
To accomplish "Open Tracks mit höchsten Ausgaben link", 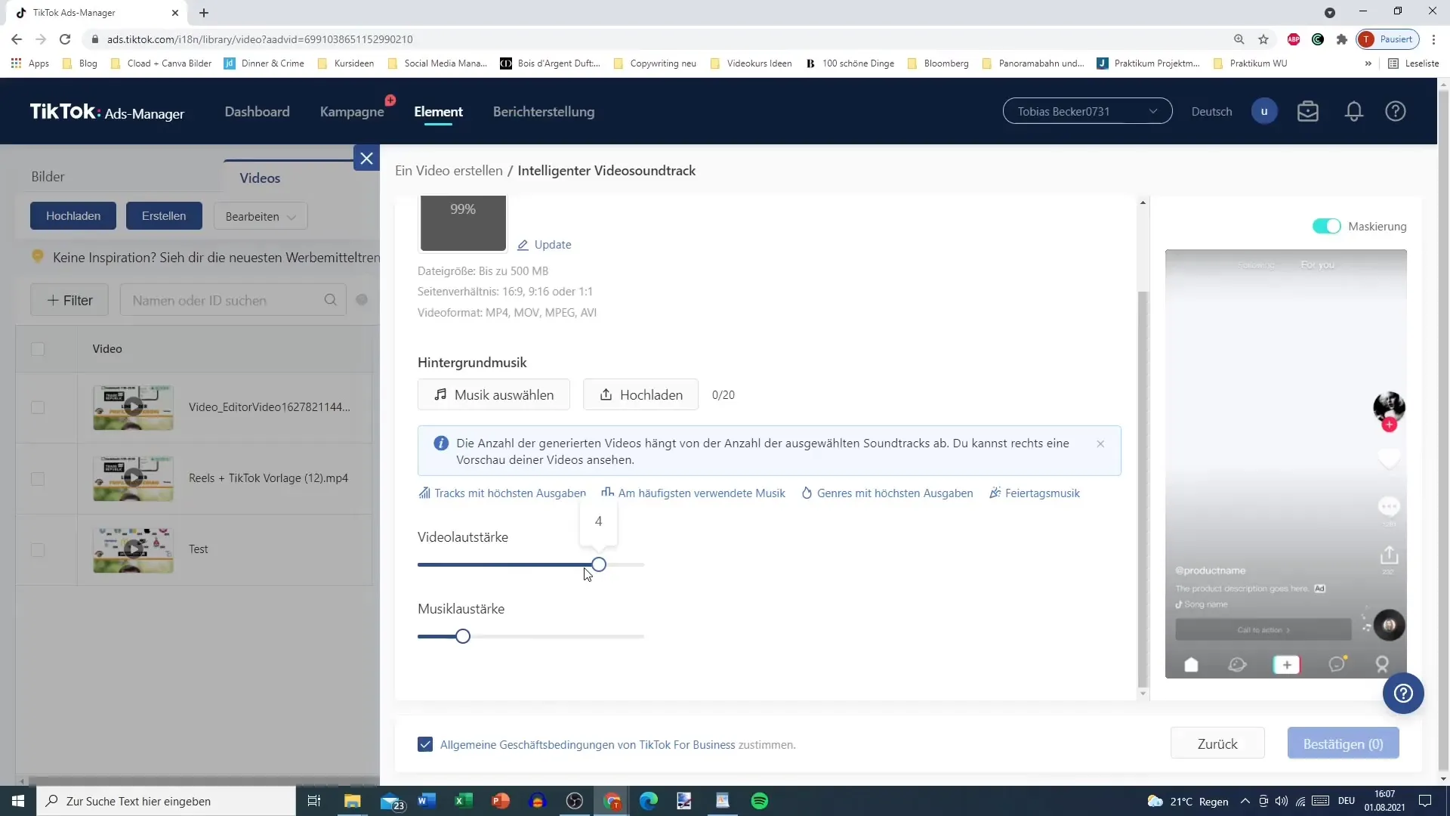I will click(502, 493).
